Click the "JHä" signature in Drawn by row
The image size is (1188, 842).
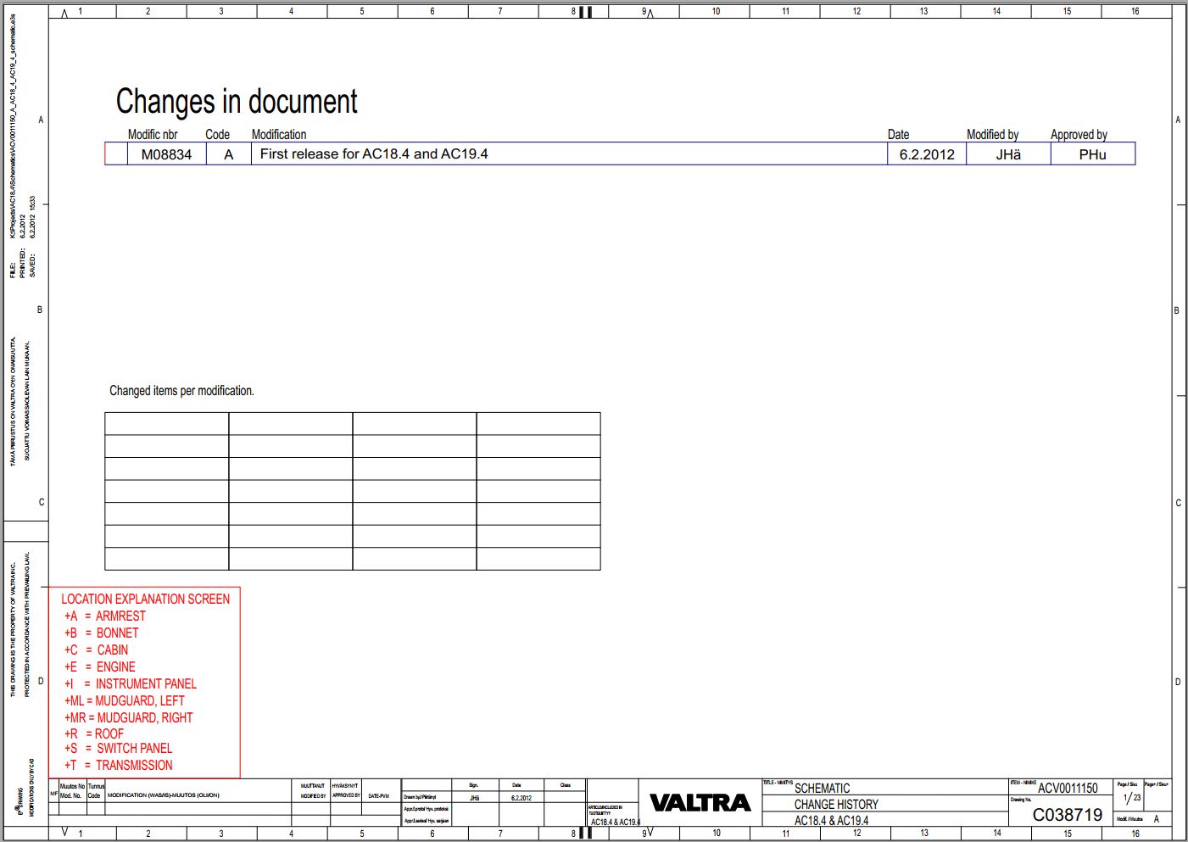pyautogui.click(x=475, y=798)
